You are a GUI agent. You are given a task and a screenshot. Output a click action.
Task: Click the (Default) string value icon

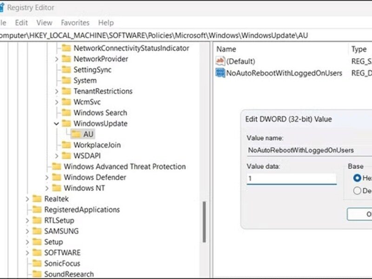click(x=220, y=61)
